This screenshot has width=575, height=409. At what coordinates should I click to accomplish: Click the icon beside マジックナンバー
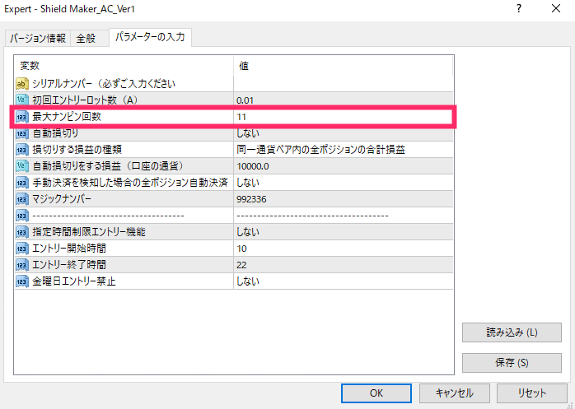click(x=22, y=199)
